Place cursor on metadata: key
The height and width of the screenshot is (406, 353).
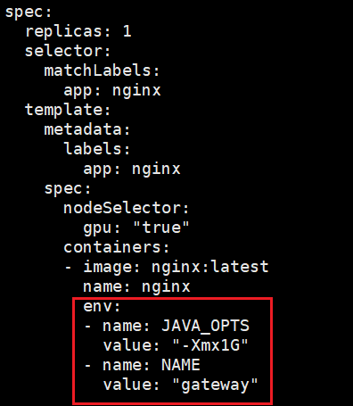(x=87, y=129)
